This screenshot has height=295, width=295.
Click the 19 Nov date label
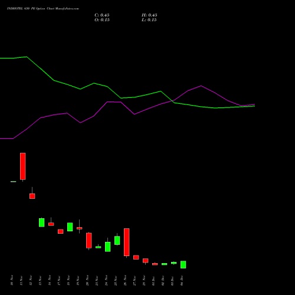tap(78, 280)
